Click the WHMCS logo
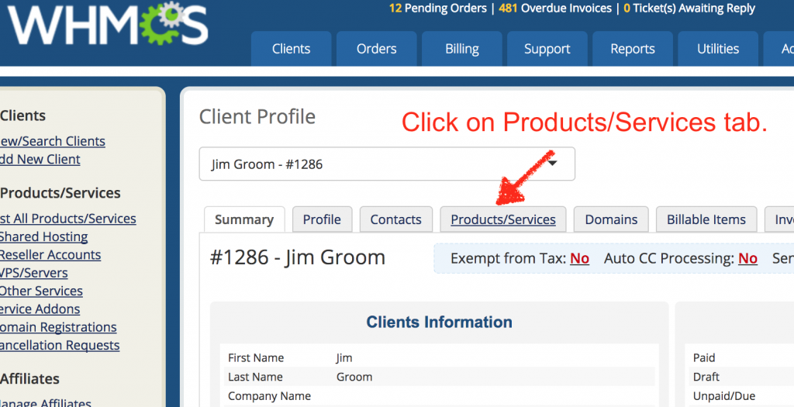Image resolution: width=794 pixels, height=407 pixels. click(107, 23)
